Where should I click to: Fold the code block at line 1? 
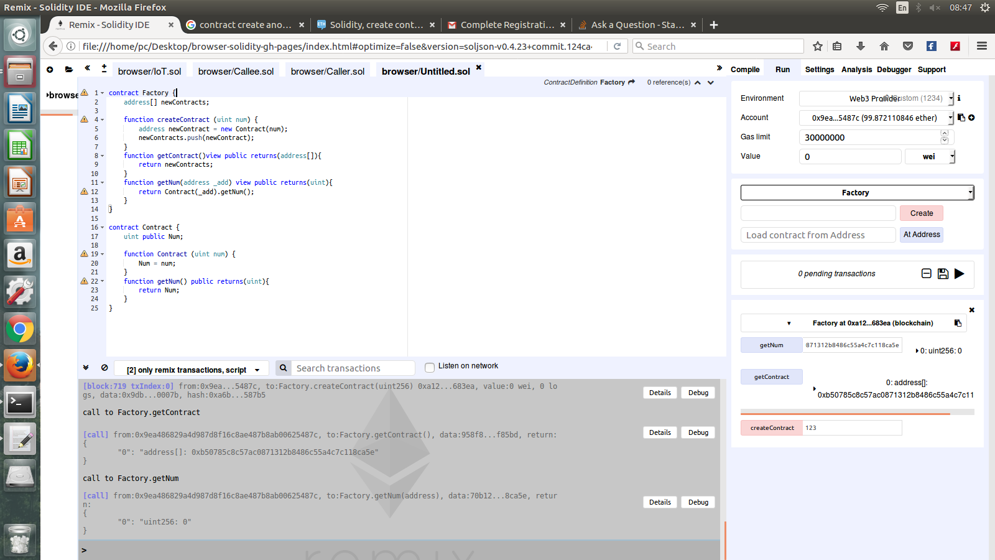(103, 93)
